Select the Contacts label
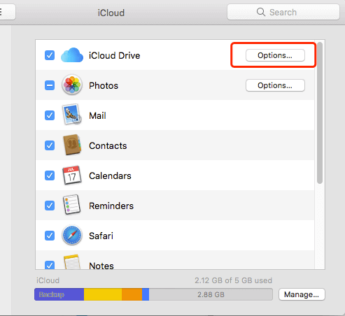The width and height of the screenshot is (345, 316). (108, 145)
